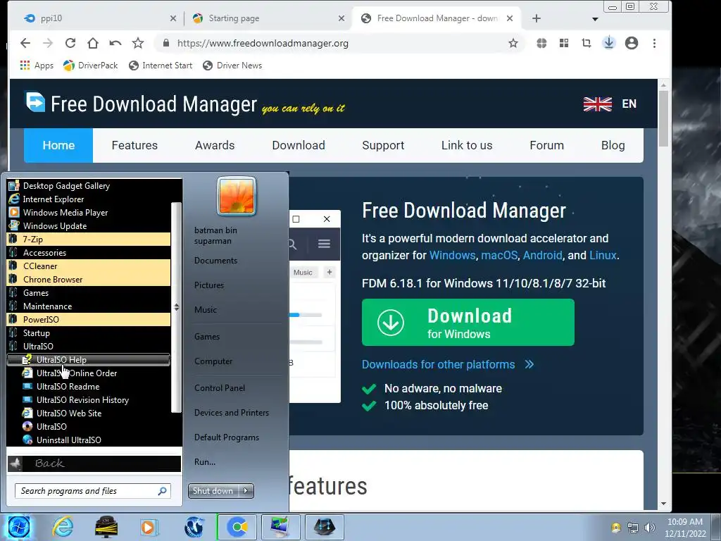Close the Starting page tab
The height and width of the screenshot is (541, 721).
[341, 18]
